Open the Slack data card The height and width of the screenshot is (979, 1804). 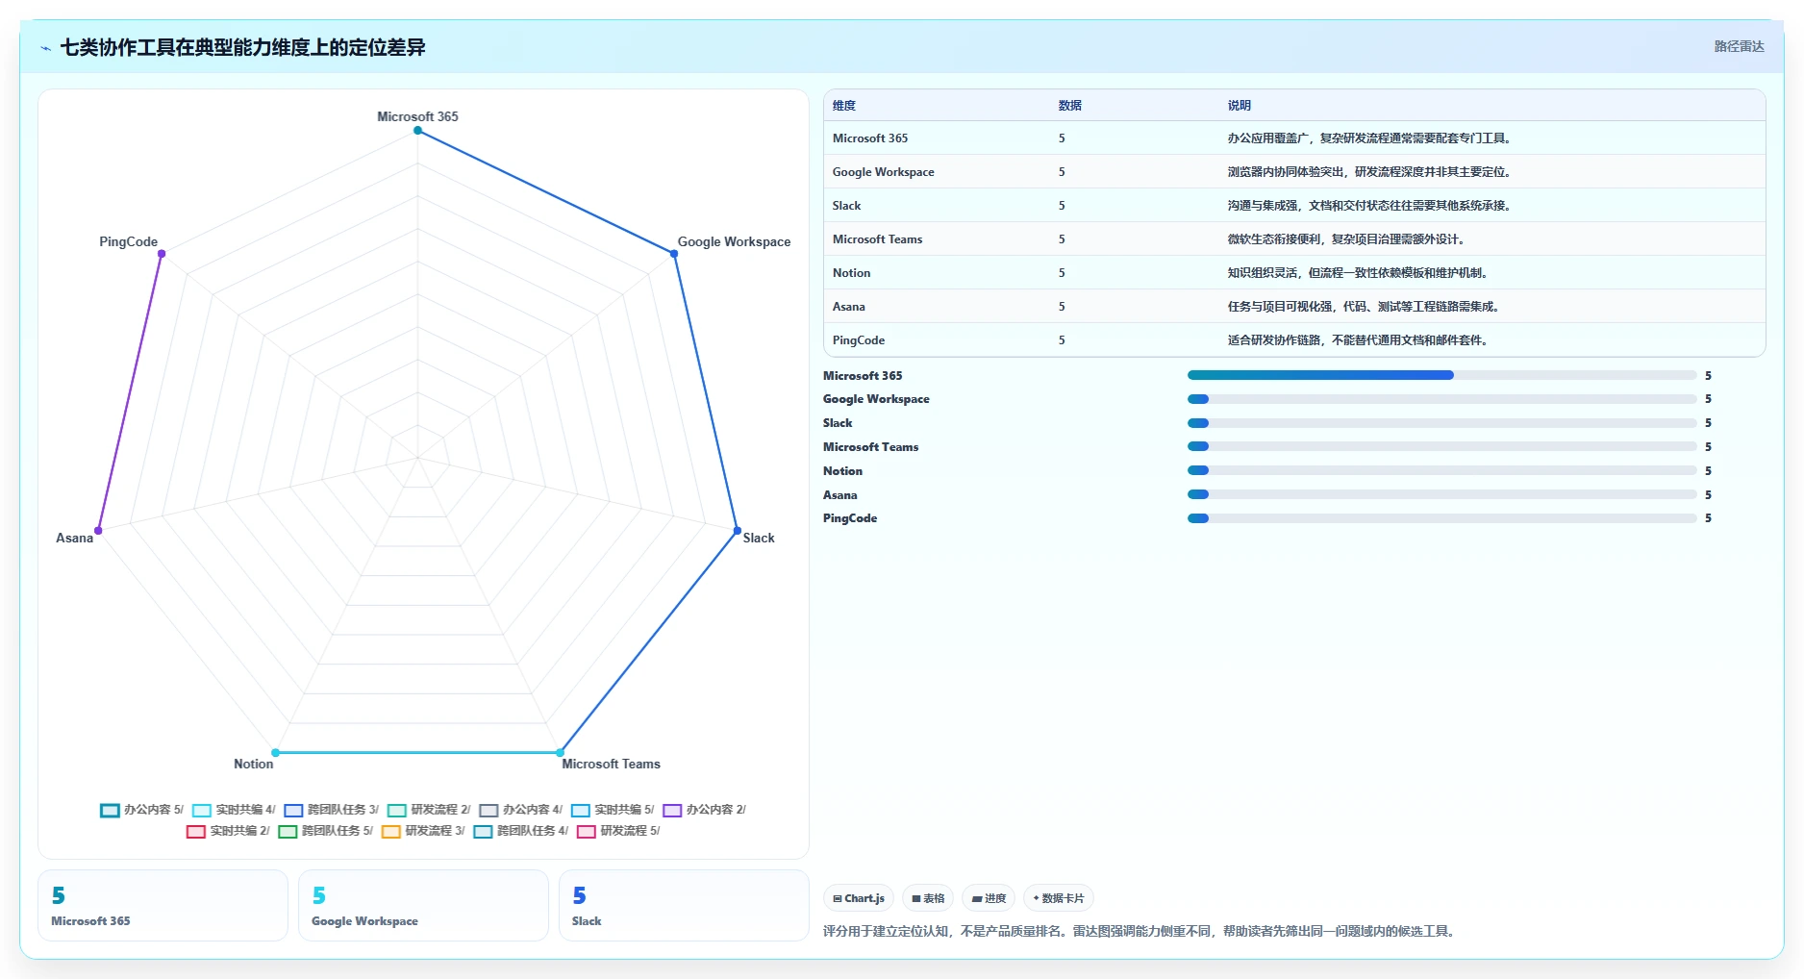click(x=684, y=906)
